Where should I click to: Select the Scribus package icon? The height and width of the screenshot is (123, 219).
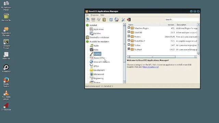(x=132, y=45)
